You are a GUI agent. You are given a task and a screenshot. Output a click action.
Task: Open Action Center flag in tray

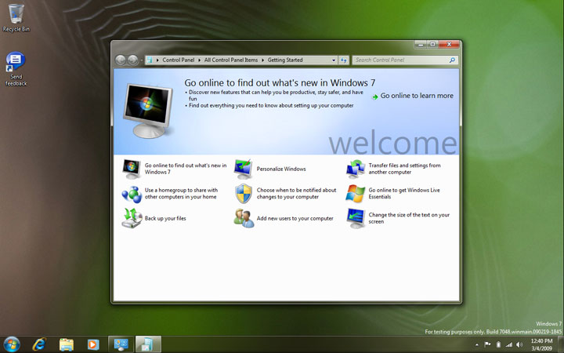click(x=487, y=344)
